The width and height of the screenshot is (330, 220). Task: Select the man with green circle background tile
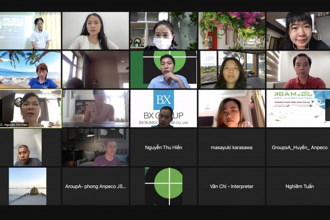click(163, 69)
